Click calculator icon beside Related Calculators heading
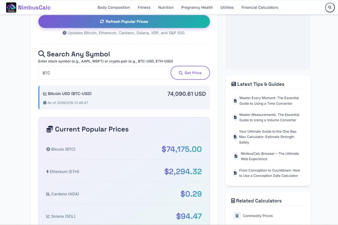Image resolution: width=338 pixels, height=225 pixels. click(233, 201)
